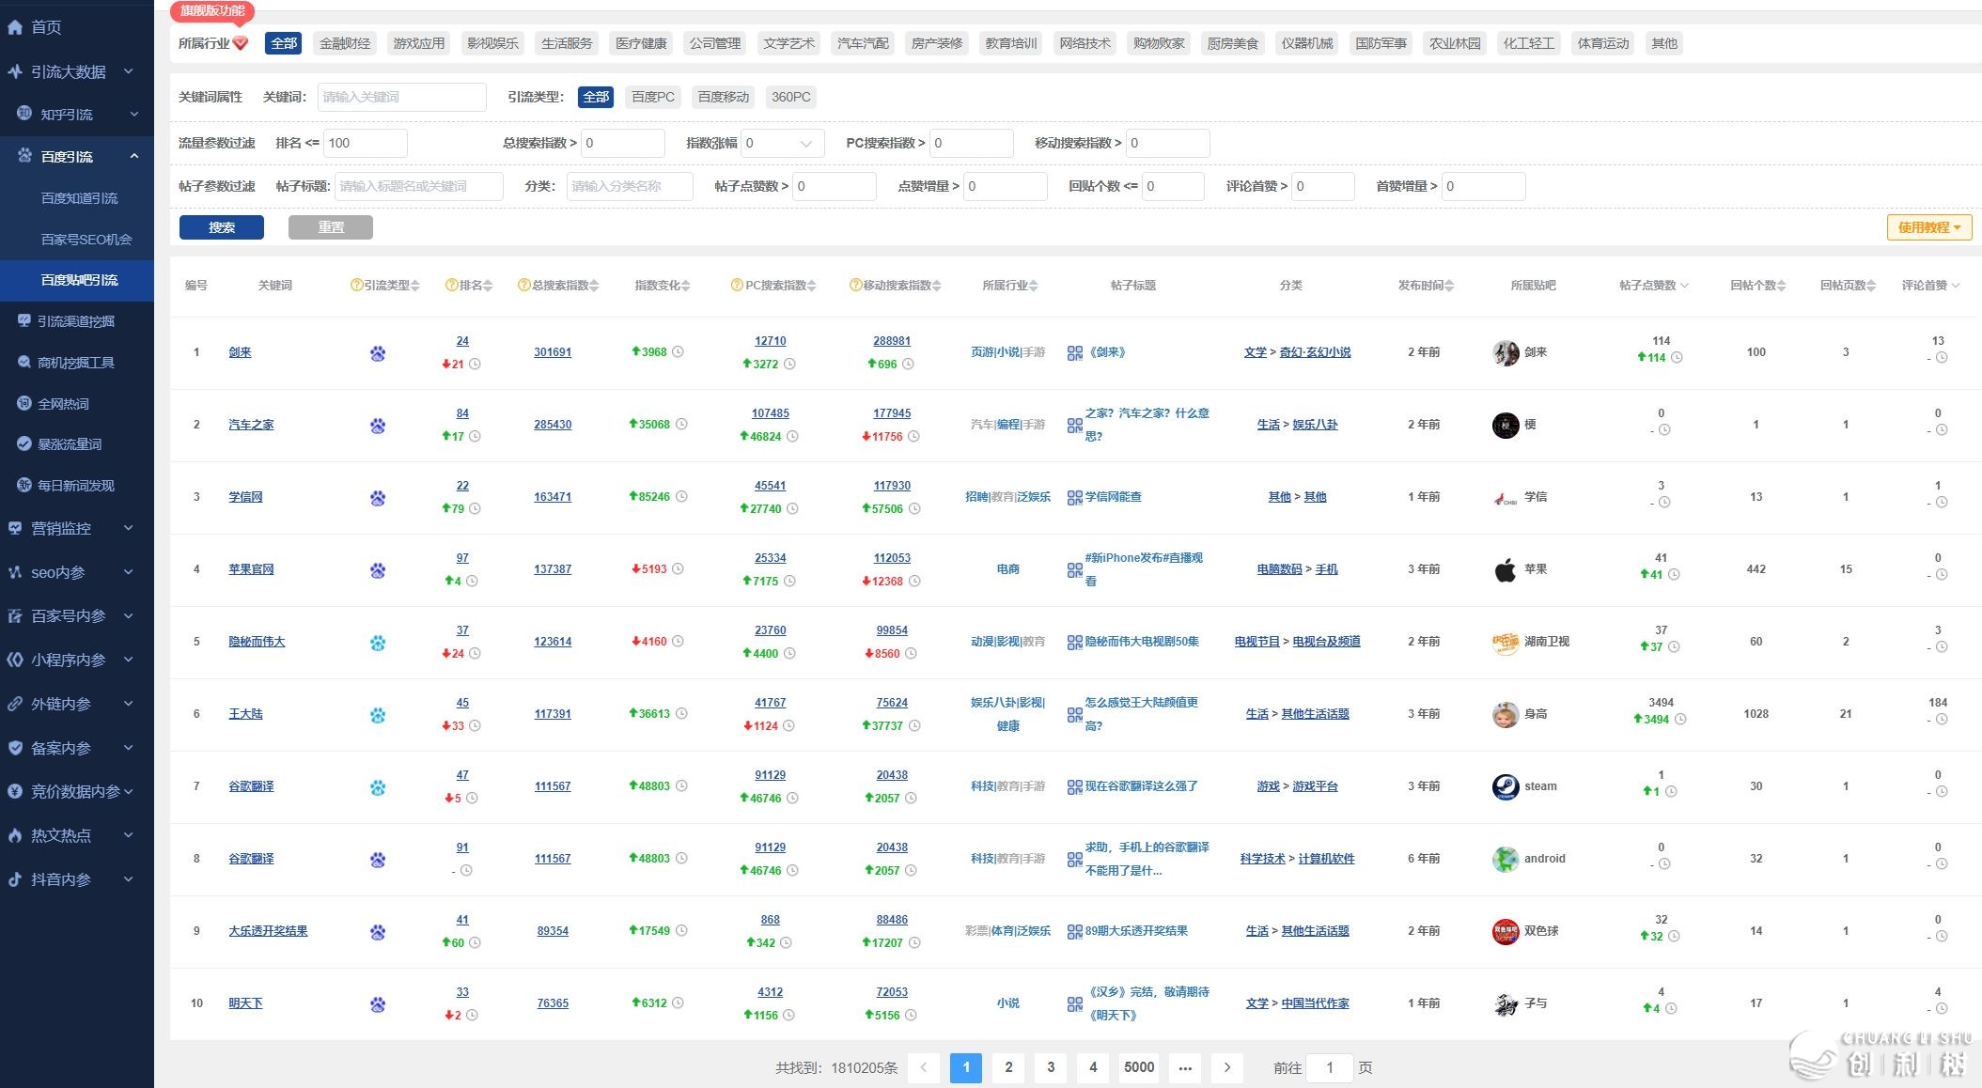The width and height of the screenshot is (1982, 1088).
Task: Click the 关键词 input field
Action: 402,97
